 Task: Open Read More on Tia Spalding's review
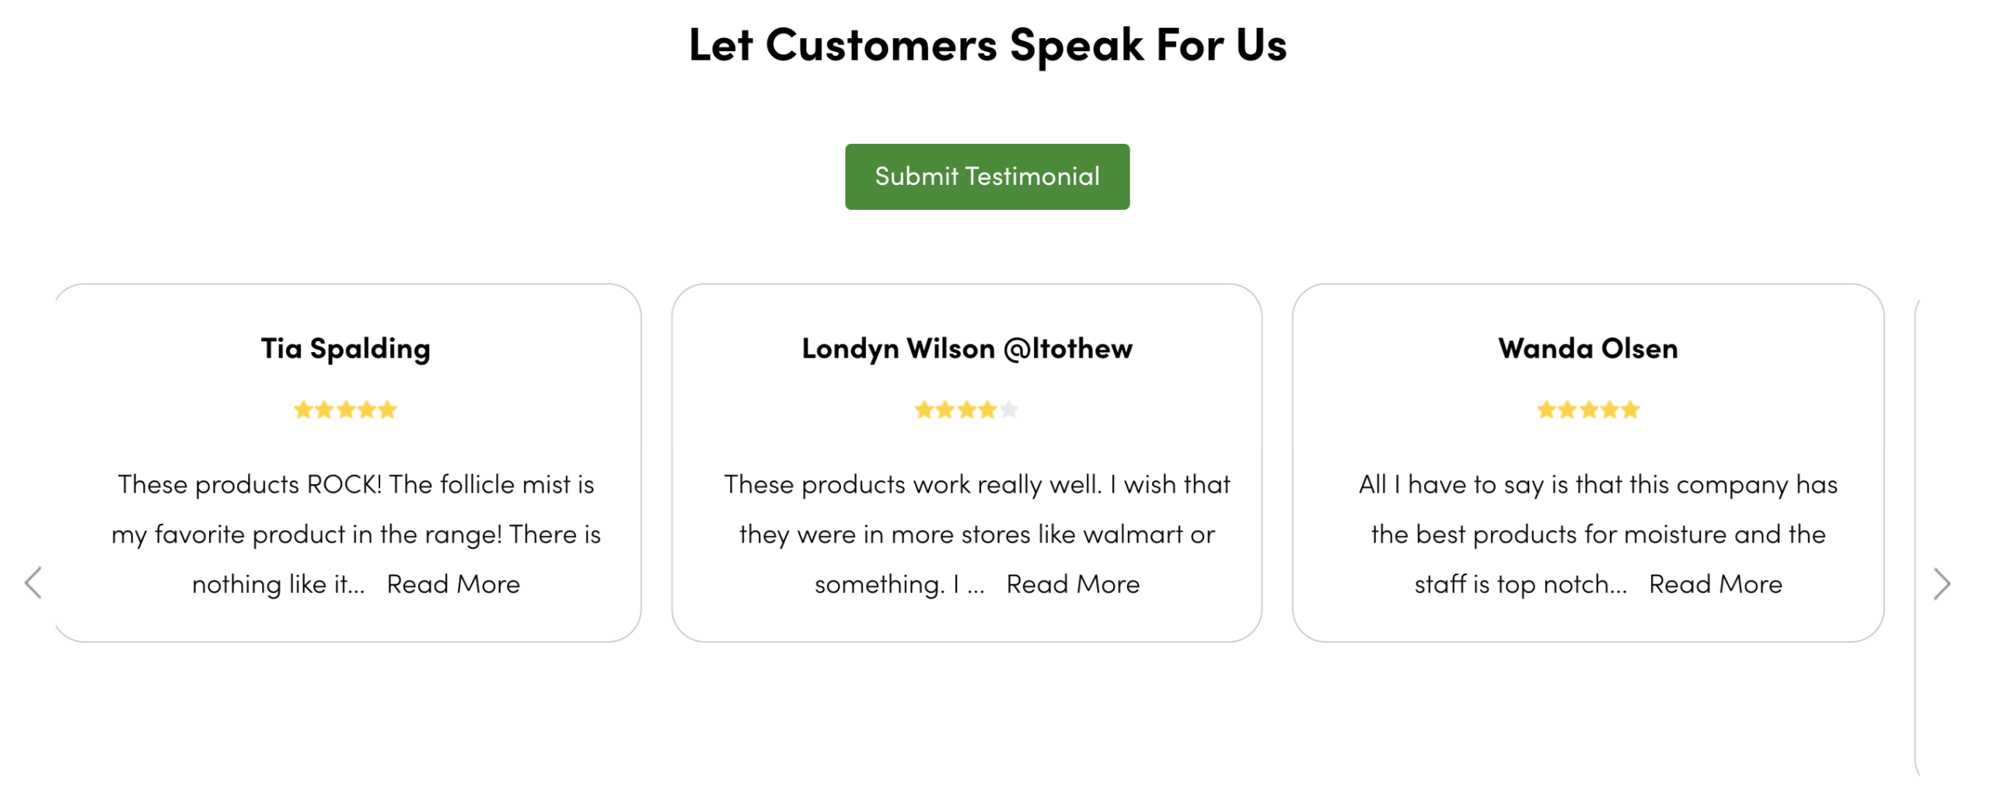point(453,584)
